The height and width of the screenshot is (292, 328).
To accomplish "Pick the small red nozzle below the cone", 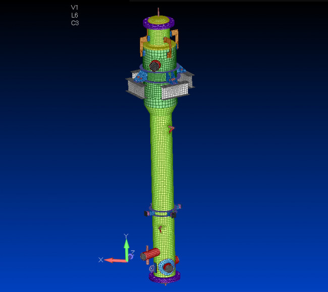I will 171,129.
